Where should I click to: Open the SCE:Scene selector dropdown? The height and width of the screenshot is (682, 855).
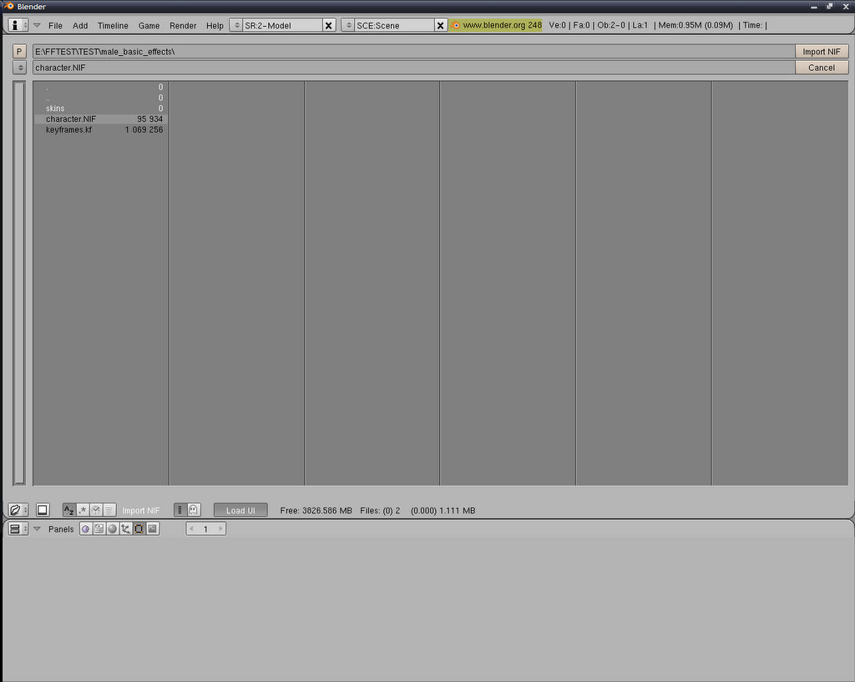pyautogui.click(x=348, y=25)
